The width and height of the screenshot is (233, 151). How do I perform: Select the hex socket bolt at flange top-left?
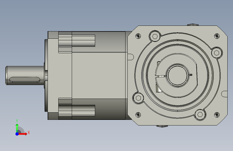(155, 36)
